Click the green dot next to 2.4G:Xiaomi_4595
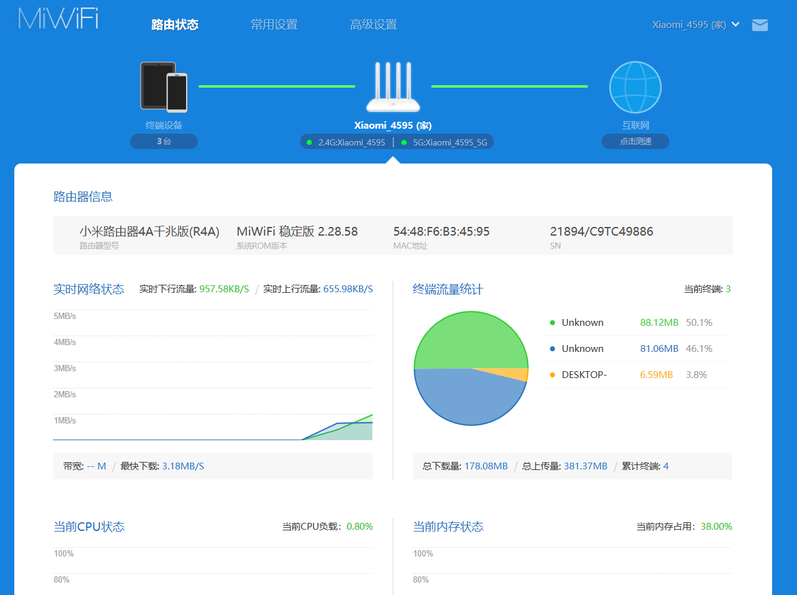 tap(309, 142)
